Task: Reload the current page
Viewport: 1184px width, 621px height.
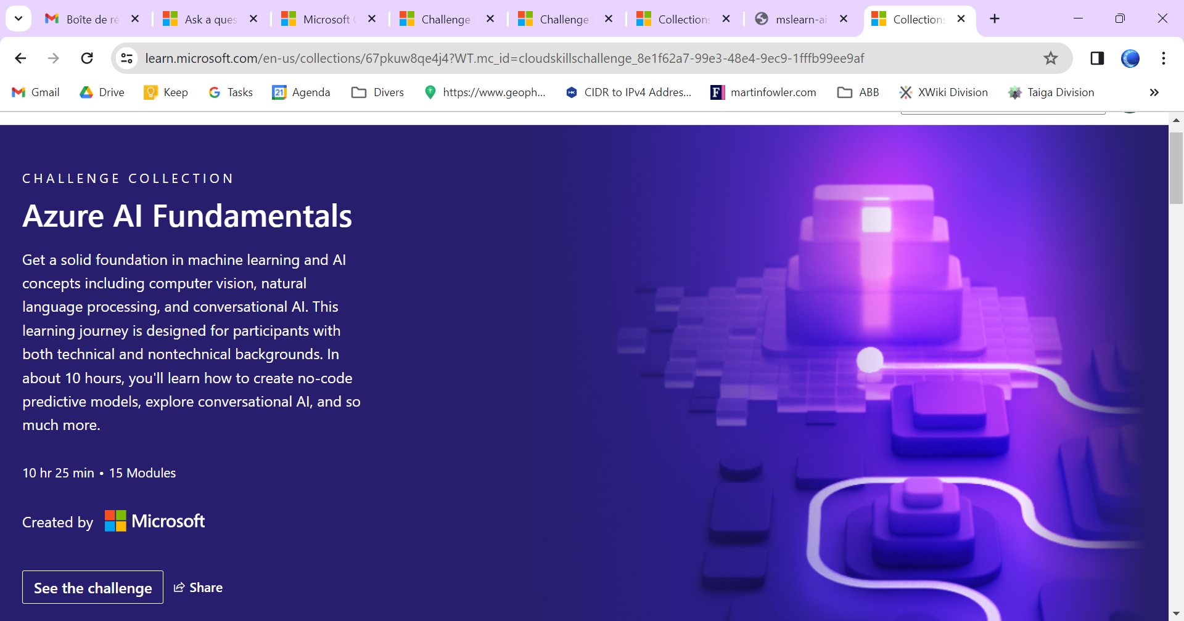Action: click(87, 59)
